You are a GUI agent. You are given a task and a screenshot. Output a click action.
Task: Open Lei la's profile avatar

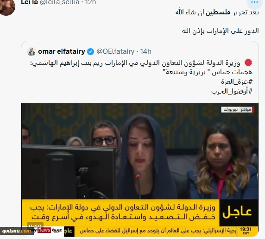7,7
